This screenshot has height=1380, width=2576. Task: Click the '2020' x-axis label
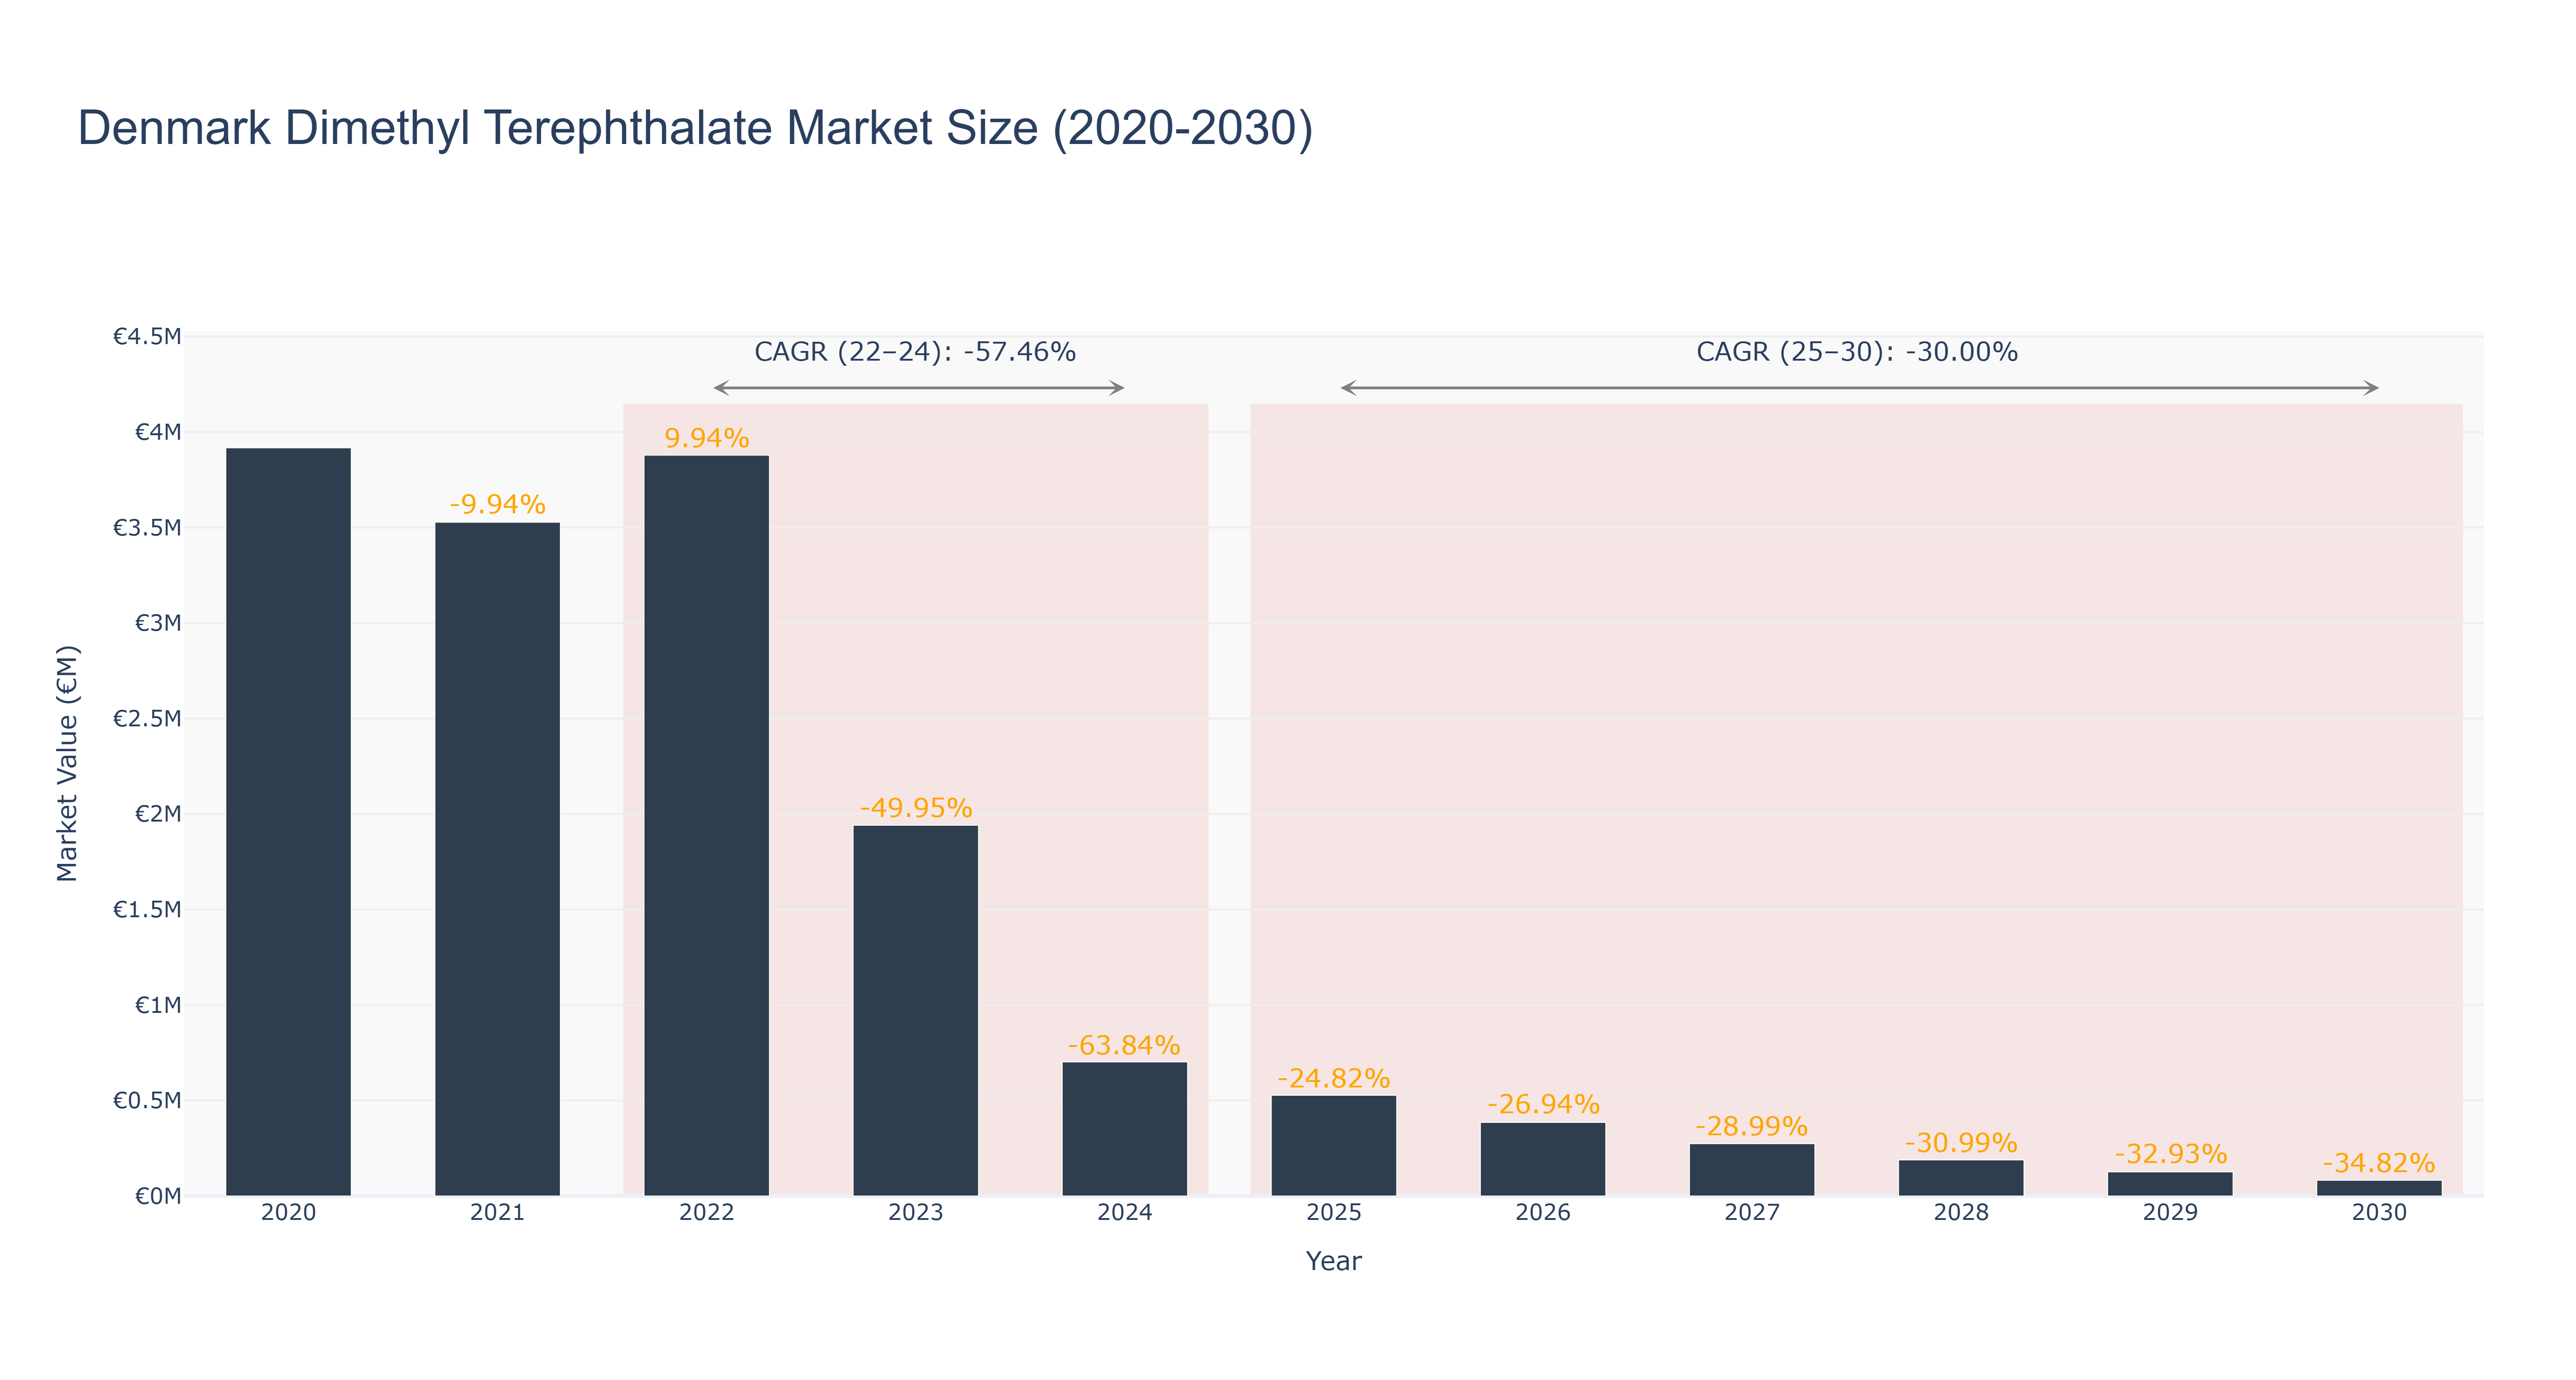(288, 1213)
